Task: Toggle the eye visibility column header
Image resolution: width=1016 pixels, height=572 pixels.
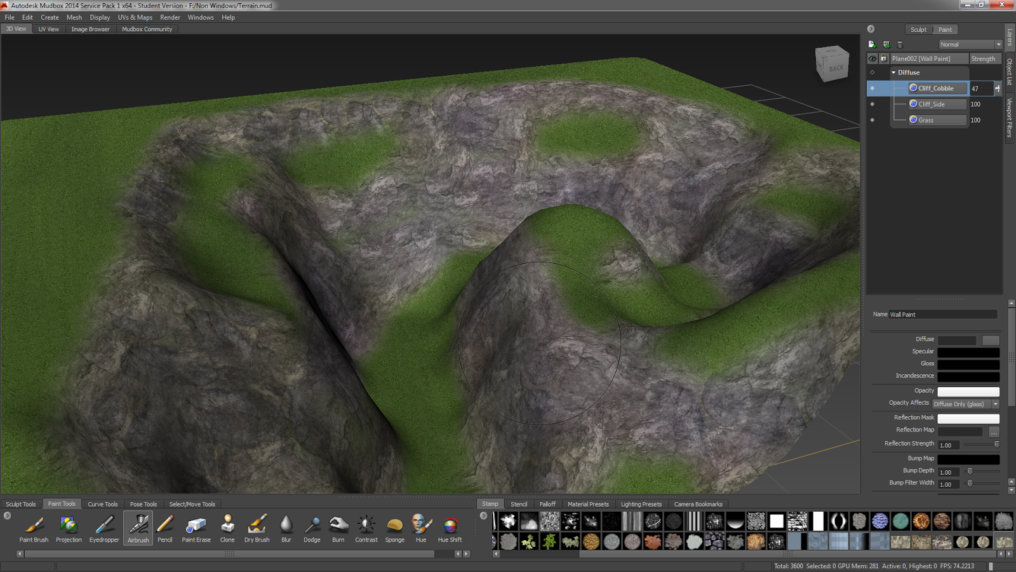Action: [872, 58]
